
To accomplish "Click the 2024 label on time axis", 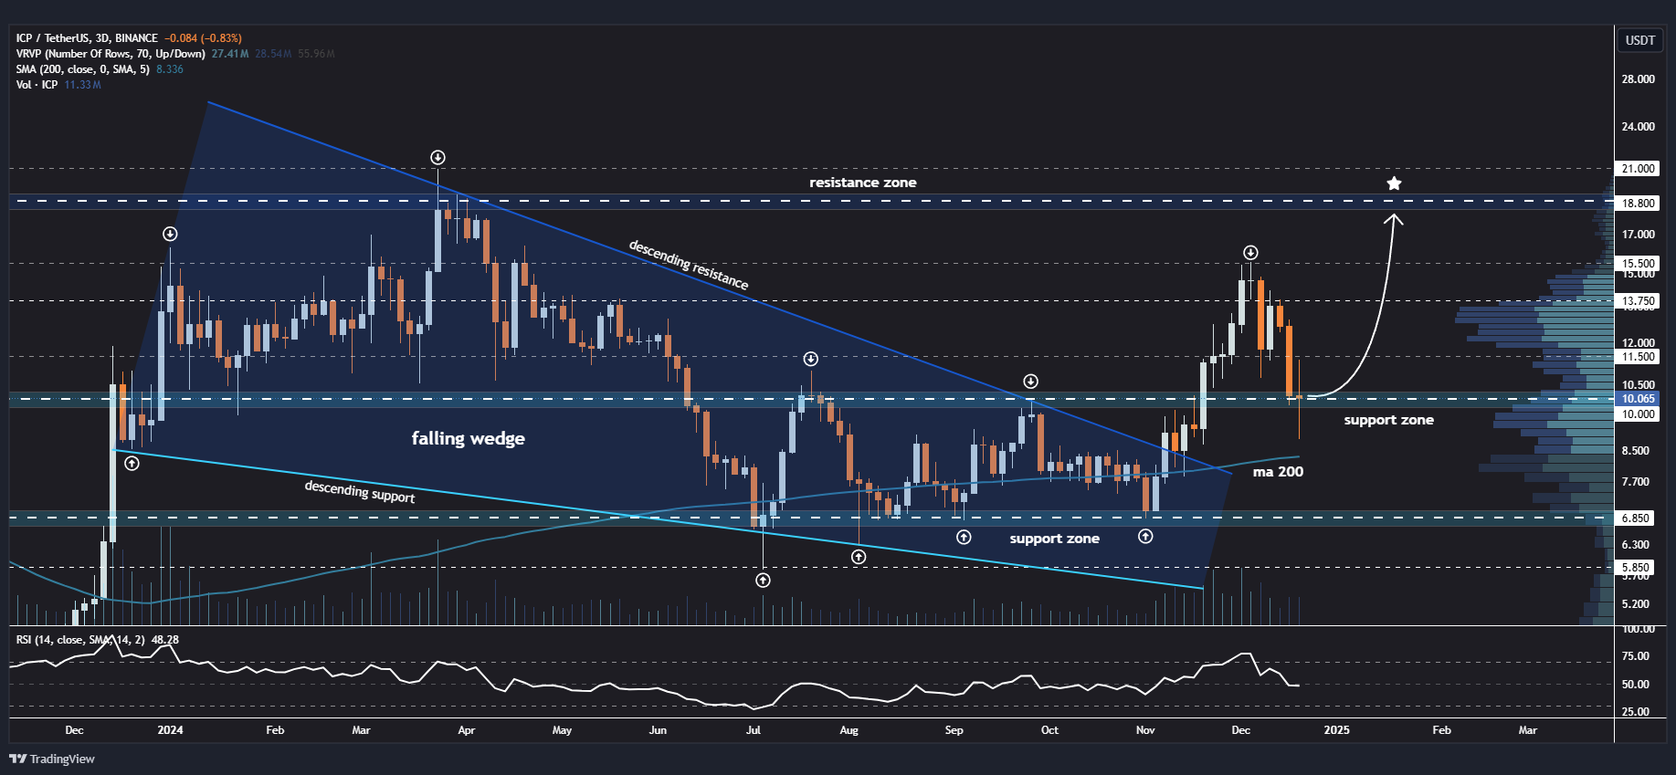I will [170, 730].
